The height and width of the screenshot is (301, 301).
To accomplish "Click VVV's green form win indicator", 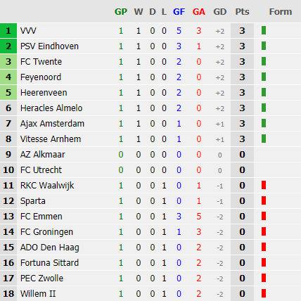I will pos(264,30).
